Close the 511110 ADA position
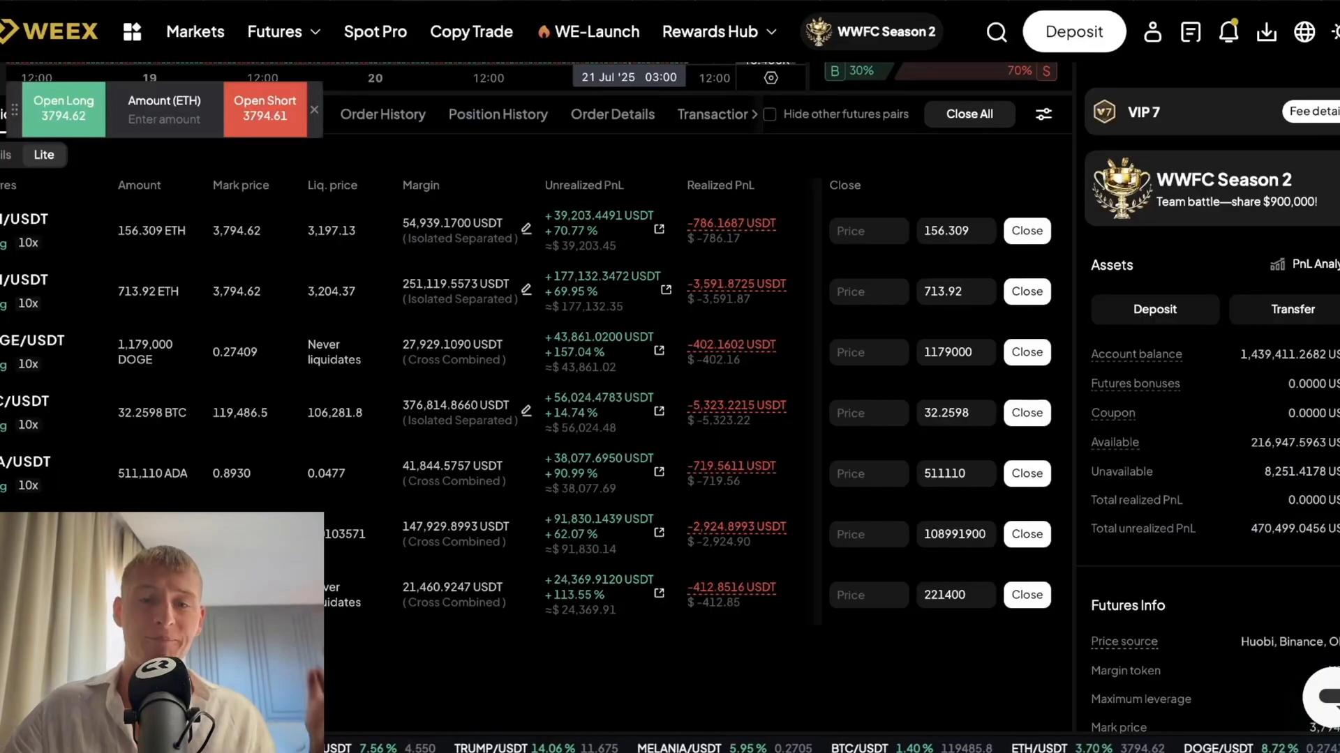1340x753 pixels. tap(1027, 473)
